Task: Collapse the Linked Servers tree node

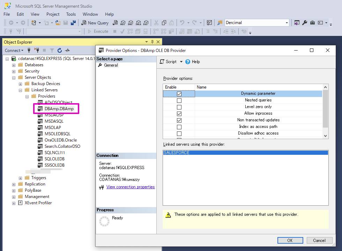Action: point(20,90)
